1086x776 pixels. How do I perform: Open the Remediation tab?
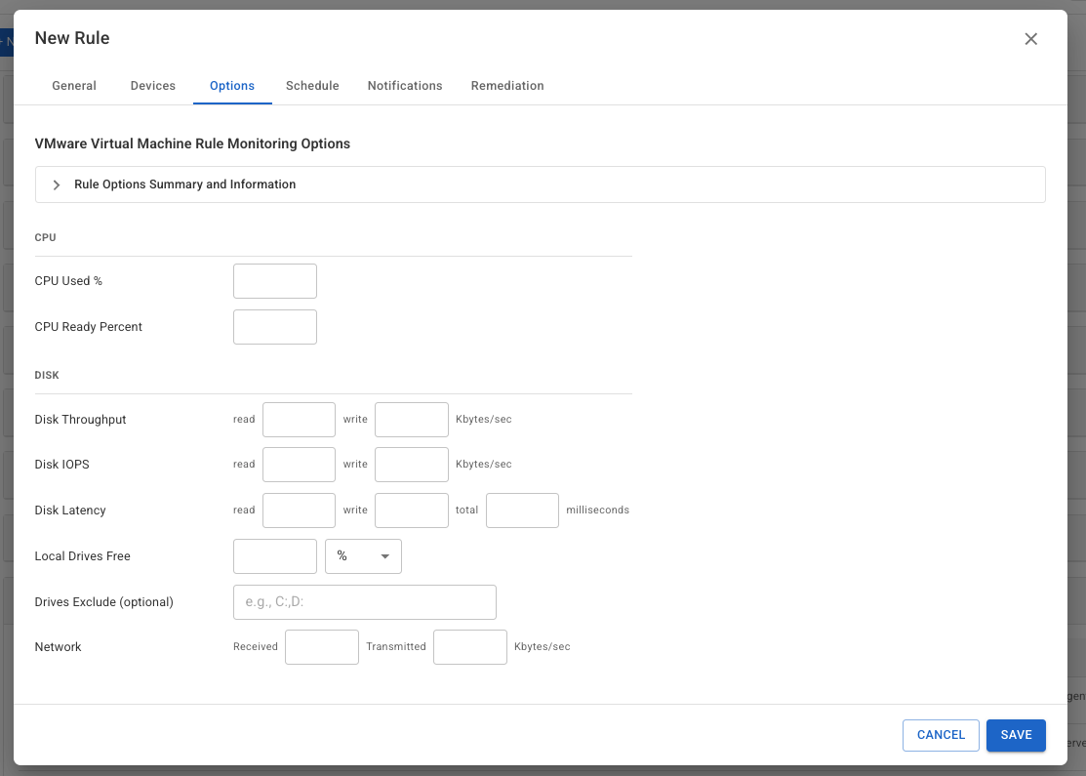click(x=507, y=86)
